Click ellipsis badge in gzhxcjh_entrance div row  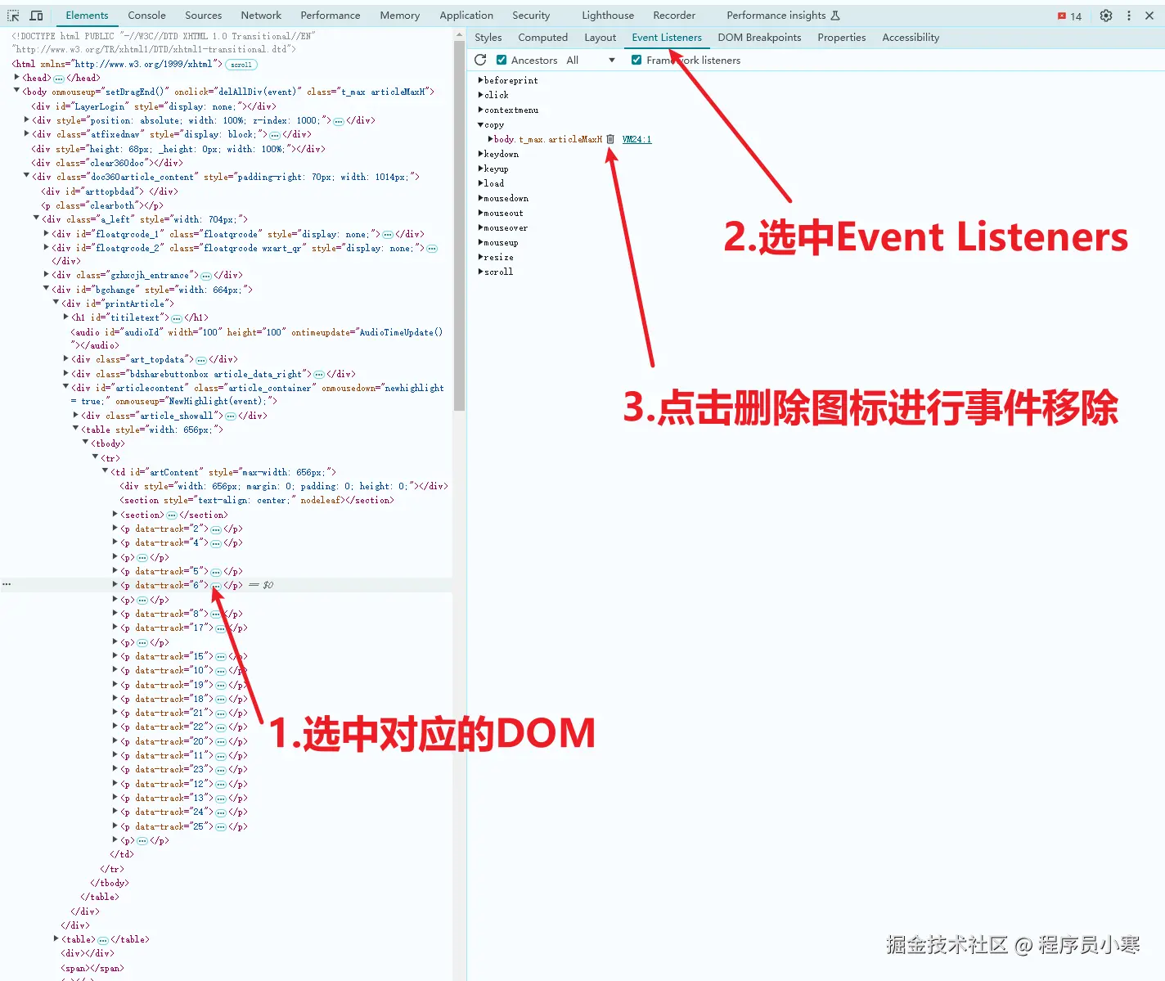click(x=206, y=276)
